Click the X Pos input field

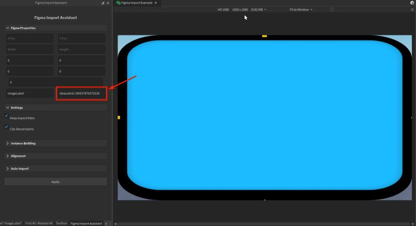(30, 38)
